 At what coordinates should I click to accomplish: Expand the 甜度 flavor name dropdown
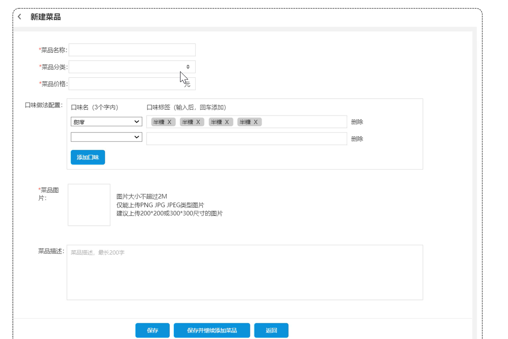(107, 122)
